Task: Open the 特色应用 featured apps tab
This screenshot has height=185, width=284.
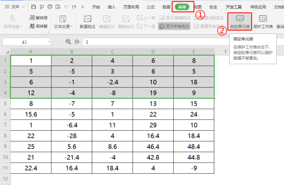Action: pyautogui.click(x=258, y=7)
